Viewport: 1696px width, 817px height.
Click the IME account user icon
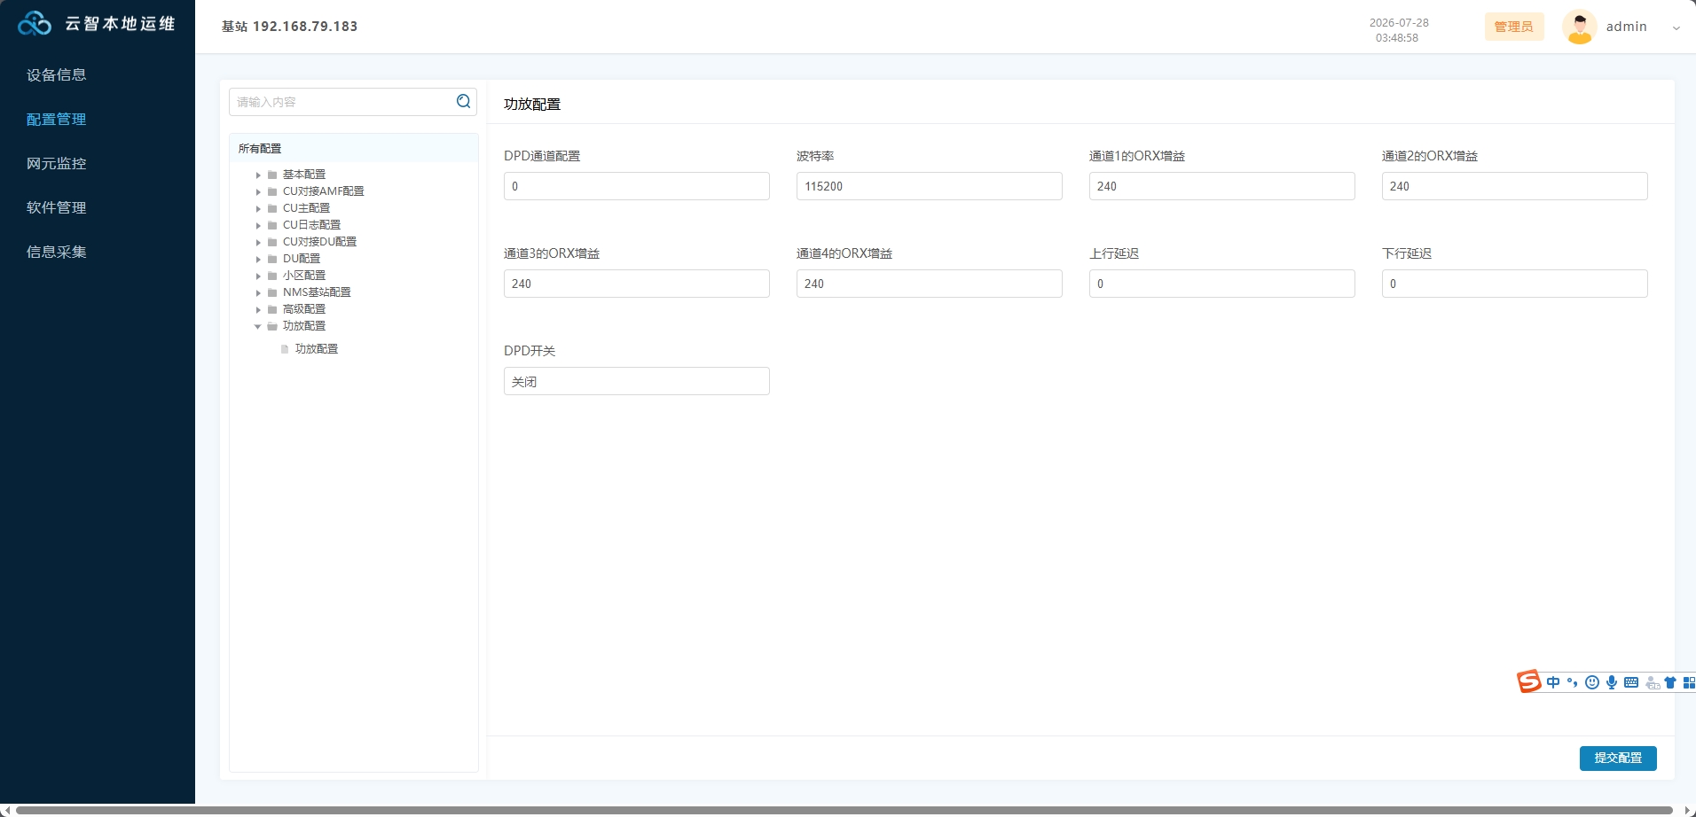[x=1652, y=683]
